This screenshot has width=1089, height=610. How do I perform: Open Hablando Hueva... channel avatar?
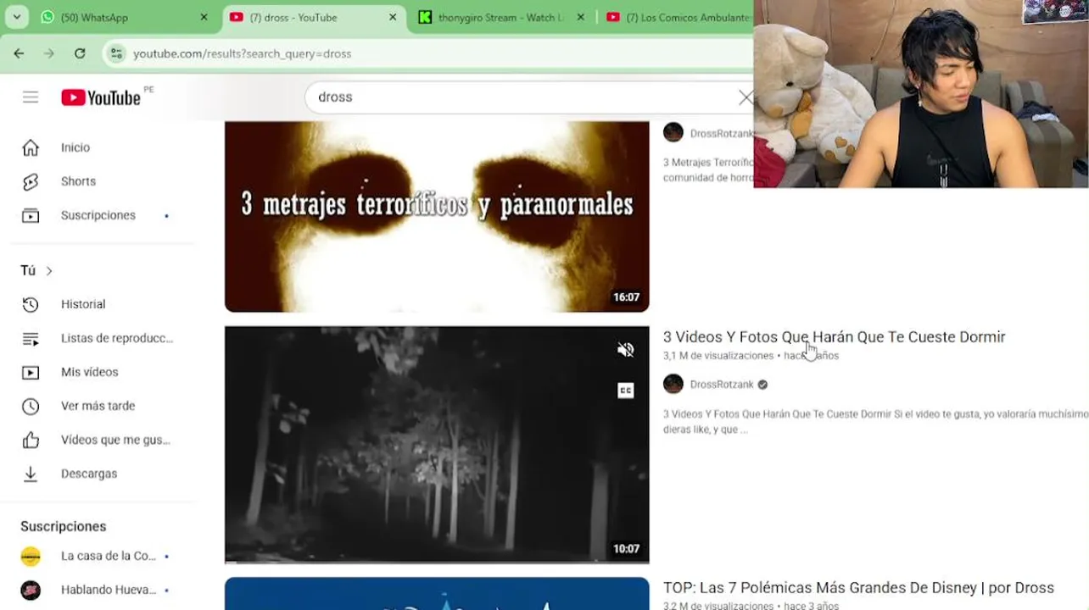point(31,590)
